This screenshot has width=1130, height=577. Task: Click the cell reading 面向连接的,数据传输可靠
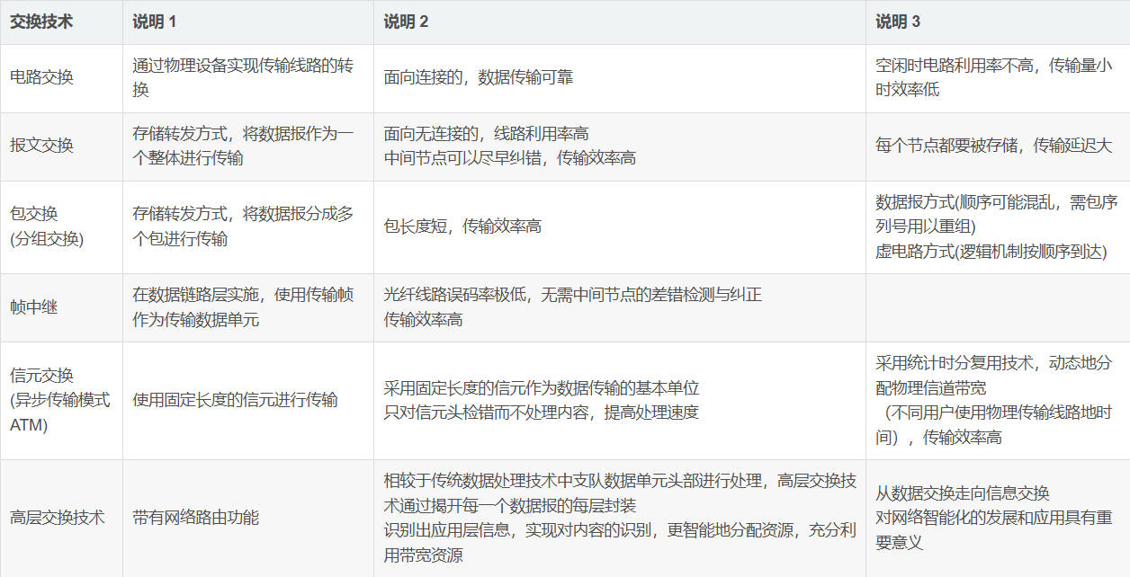click(x=479, y=77)
